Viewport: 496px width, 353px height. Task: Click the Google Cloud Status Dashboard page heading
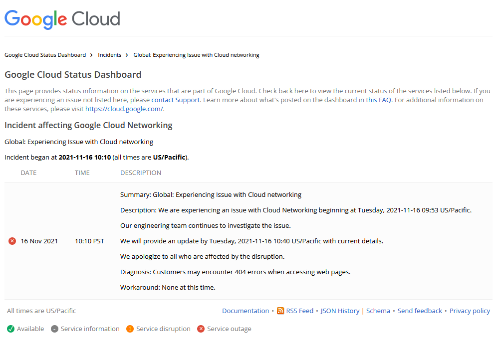tap(73, 75)
